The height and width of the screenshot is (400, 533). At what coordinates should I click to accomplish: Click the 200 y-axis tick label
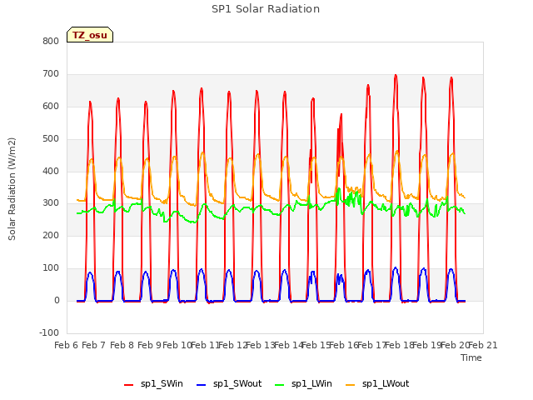click(x=51, y=236)
